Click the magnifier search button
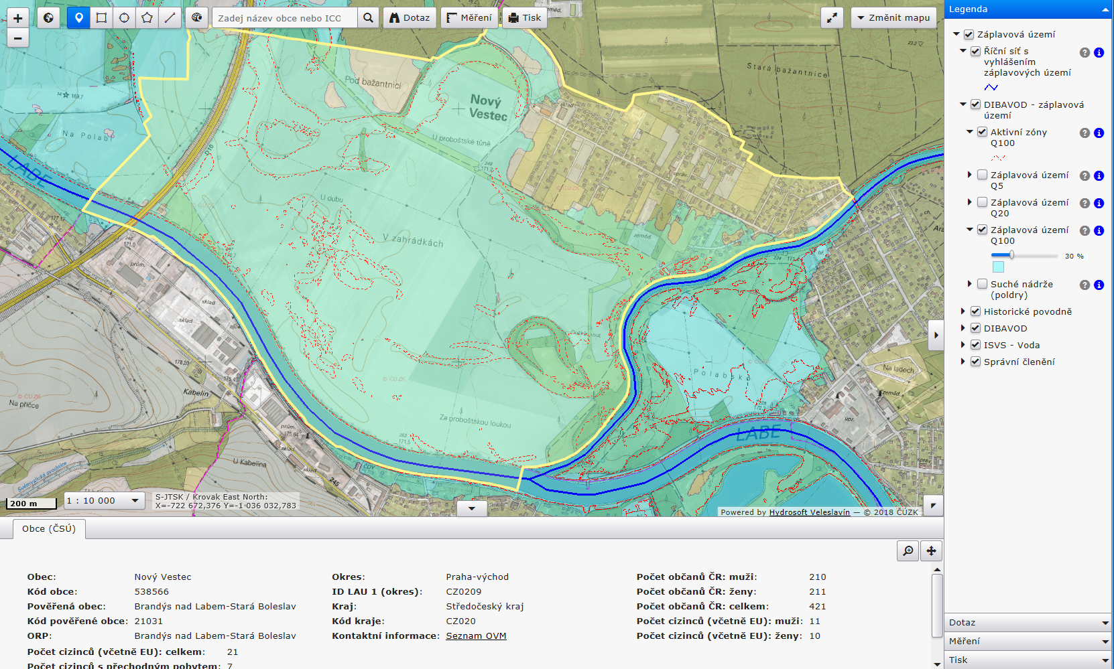Image resolution: width=1114 pixels, height=669 pixels. click(368, 18)
